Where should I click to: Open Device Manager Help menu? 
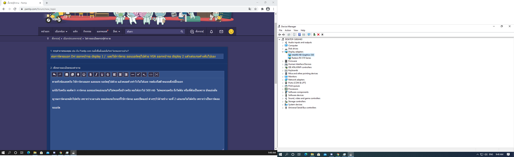click(x=303, y=30)
